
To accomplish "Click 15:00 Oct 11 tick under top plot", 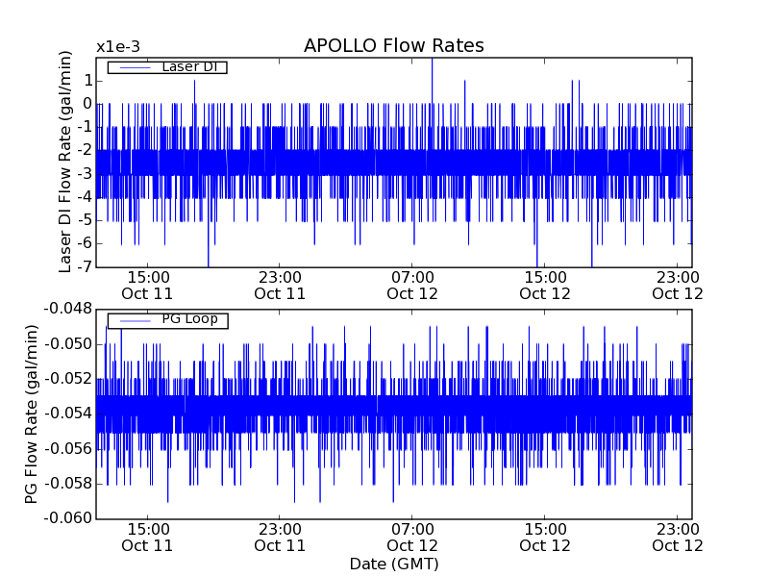I will (147, 285).
